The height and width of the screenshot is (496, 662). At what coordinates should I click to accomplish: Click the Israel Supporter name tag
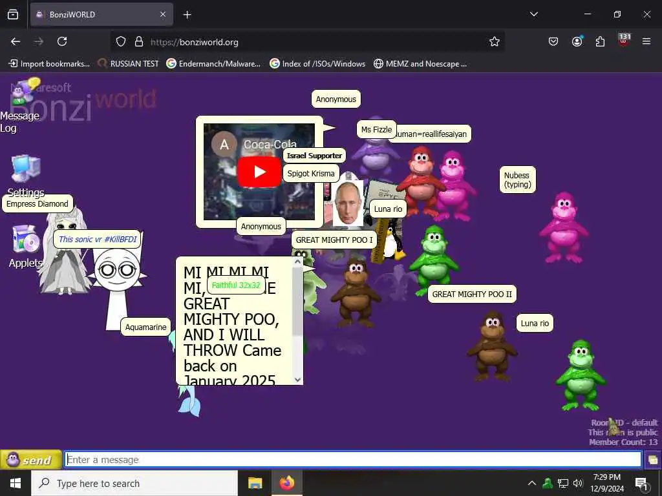click(x=314, y=156)
